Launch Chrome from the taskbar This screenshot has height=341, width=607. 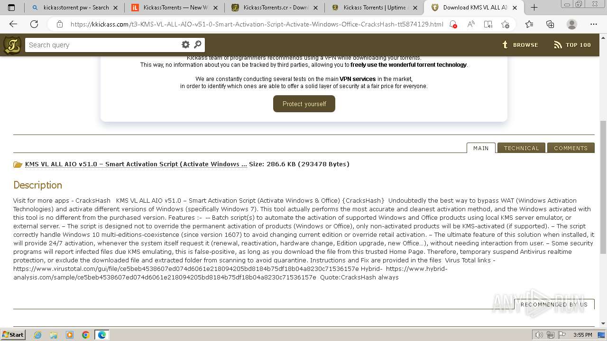point(86,335)
